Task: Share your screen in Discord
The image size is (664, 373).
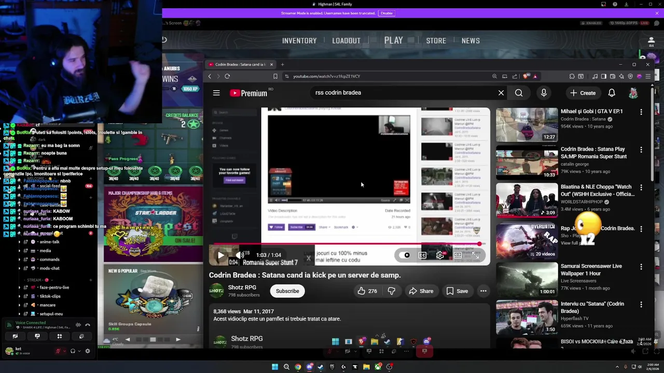Action: [37, 336]
